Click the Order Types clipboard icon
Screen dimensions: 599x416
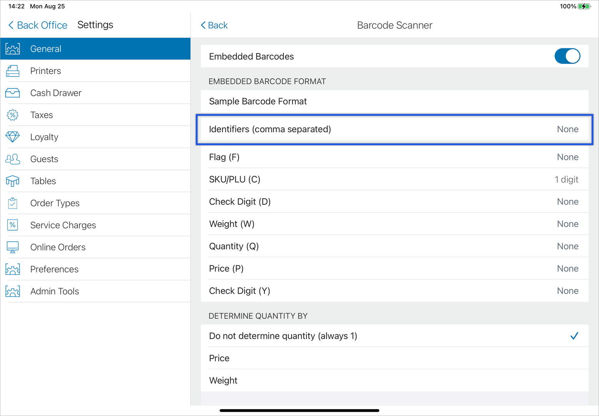pos(13,203)
